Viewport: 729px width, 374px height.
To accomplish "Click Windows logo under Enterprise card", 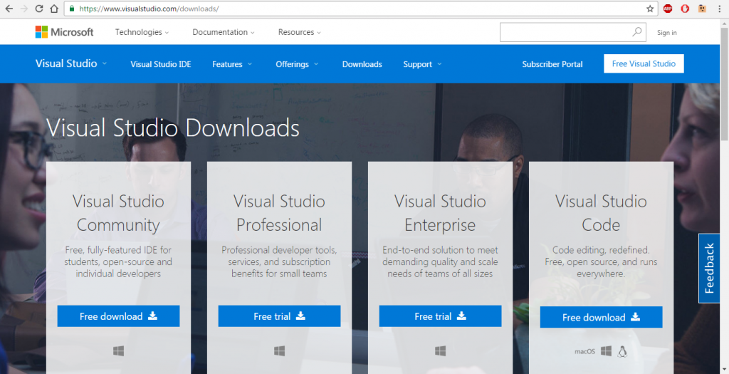I will click(x=440, y=350).
